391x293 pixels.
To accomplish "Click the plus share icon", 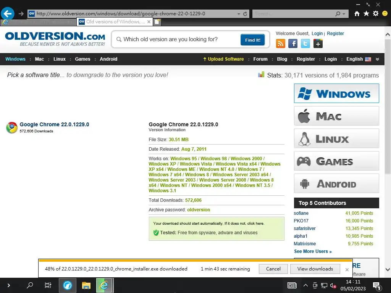I will (318, 44).
